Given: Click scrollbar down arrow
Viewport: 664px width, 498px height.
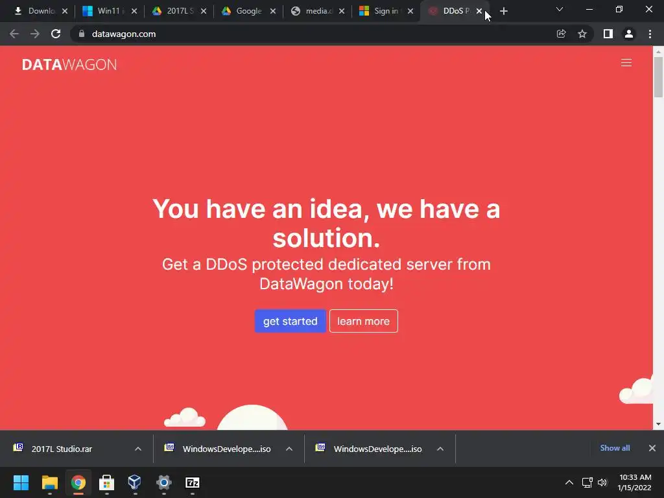Looking at the screenshot, I should (x=658, y=424).
